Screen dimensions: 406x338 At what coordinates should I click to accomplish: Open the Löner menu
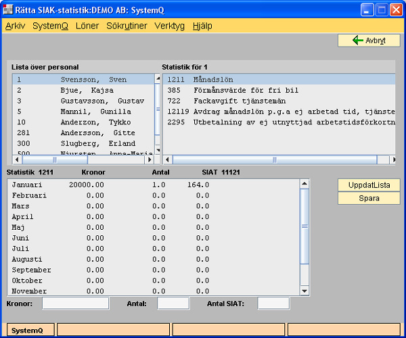[87, 26]
